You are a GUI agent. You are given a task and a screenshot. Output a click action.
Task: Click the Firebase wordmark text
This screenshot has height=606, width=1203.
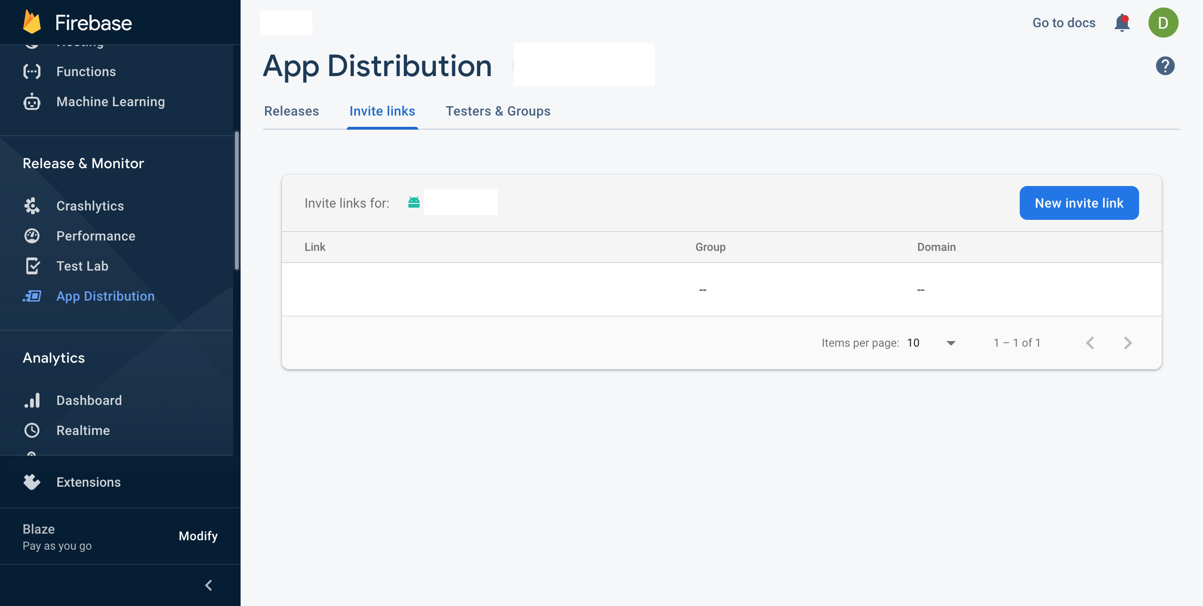pyautogui.click(x=94, y=23)
